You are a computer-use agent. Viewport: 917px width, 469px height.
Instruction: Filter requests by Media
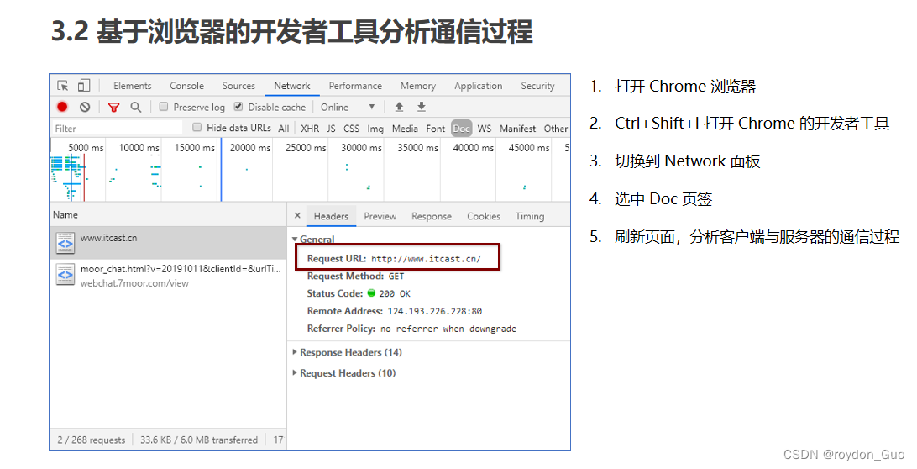point(405,129)
